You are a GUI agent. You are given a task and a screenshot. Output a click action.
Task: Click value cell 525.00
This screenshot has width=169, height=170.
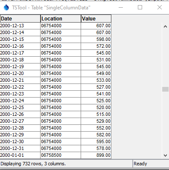coord(96,101)
